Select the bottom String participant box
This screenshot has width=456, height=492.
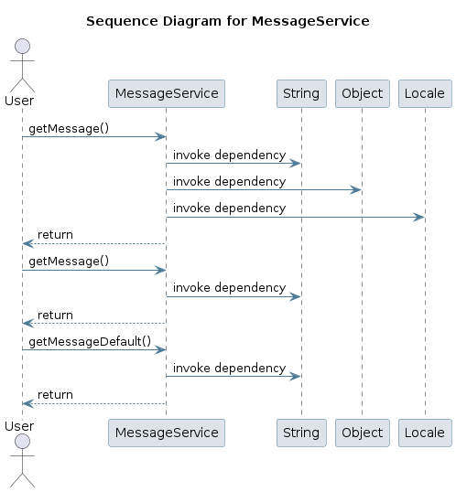click(x=301, y=433)
